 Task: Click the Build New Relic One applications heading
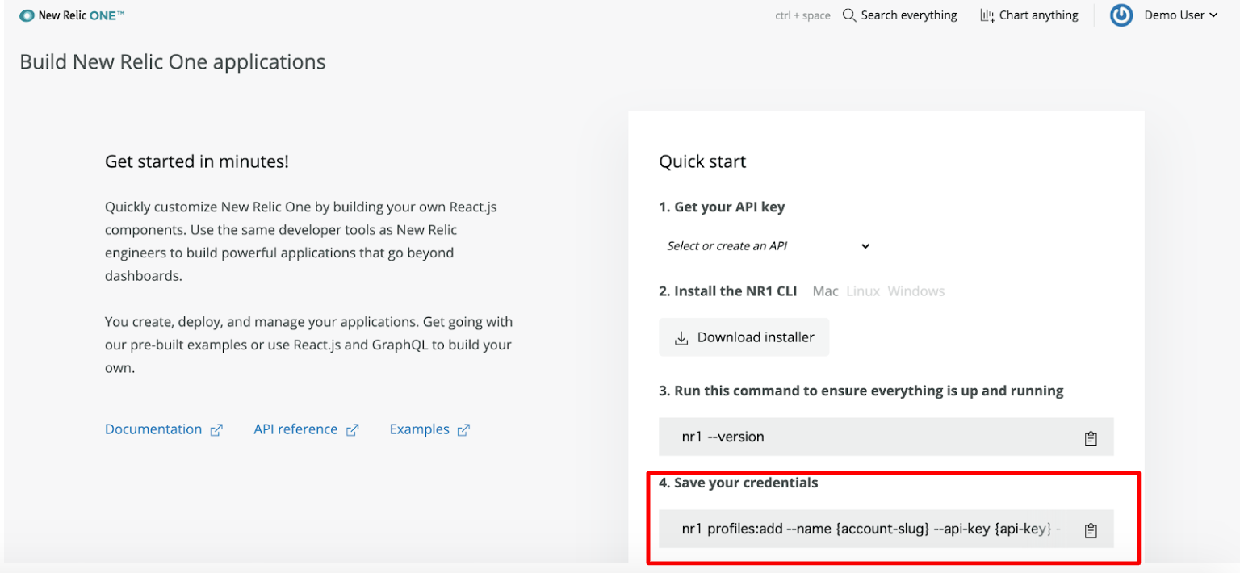click(173, 62)
